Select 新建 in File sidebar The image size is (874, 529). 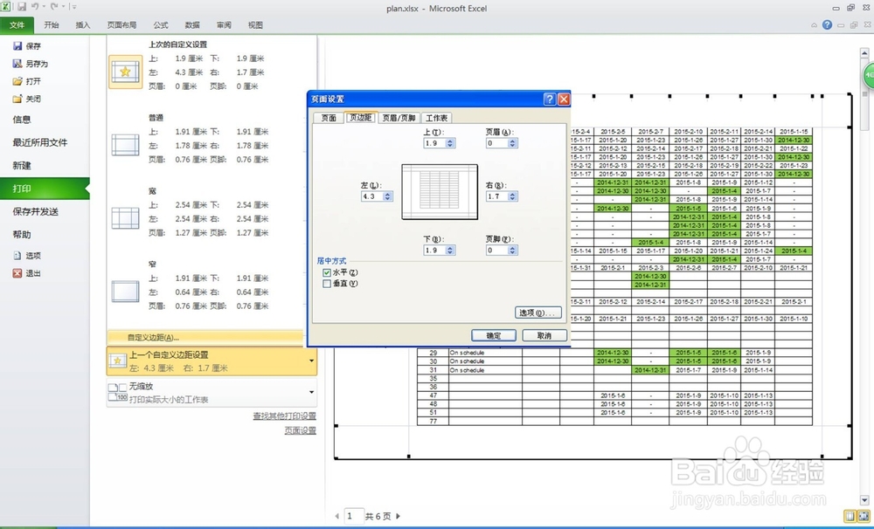22,165
